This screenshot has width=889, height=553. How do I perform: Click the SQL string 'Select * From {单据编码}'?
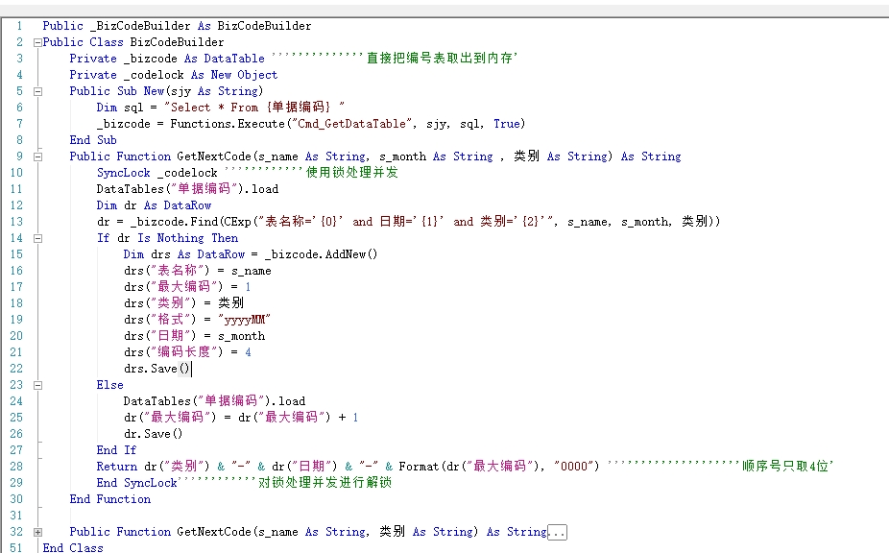[x=254, y=108]
